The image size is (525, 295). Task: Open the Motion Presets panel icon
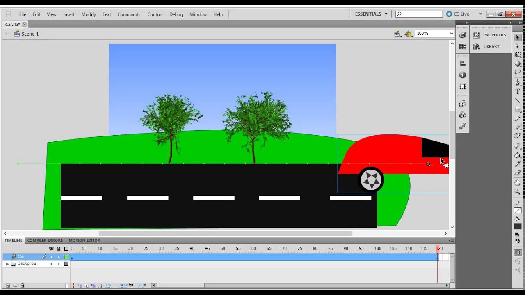(463, 126)
